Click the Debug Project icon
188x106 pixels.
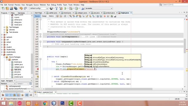click(x=71, y=9)
